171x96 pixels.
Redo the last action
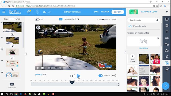[50, 12]
